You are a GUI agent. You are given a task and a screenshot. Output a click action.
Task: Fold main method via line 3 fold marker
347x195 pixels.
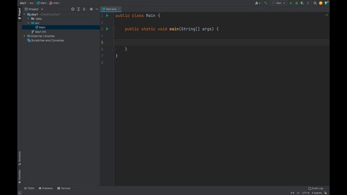coord(114,29)
